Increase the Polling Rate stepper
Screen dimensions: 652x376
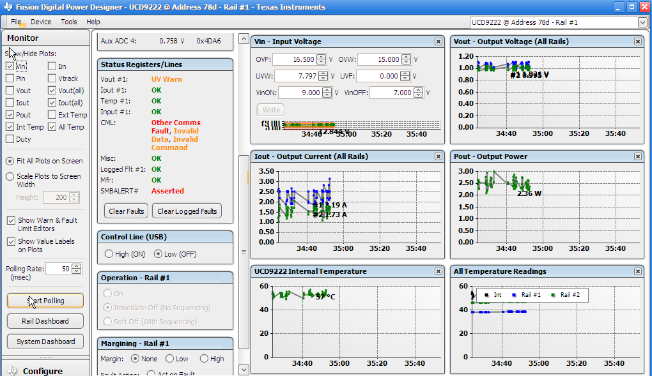tap(77, 267)
